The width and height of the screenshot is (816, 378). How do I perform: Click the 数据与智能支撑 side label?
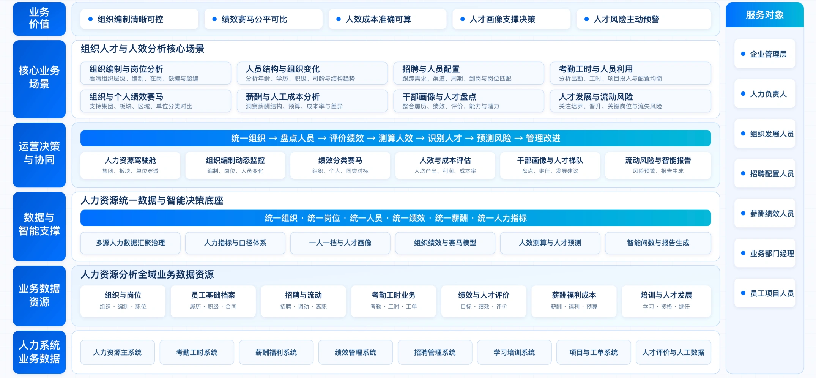point(39,227)
